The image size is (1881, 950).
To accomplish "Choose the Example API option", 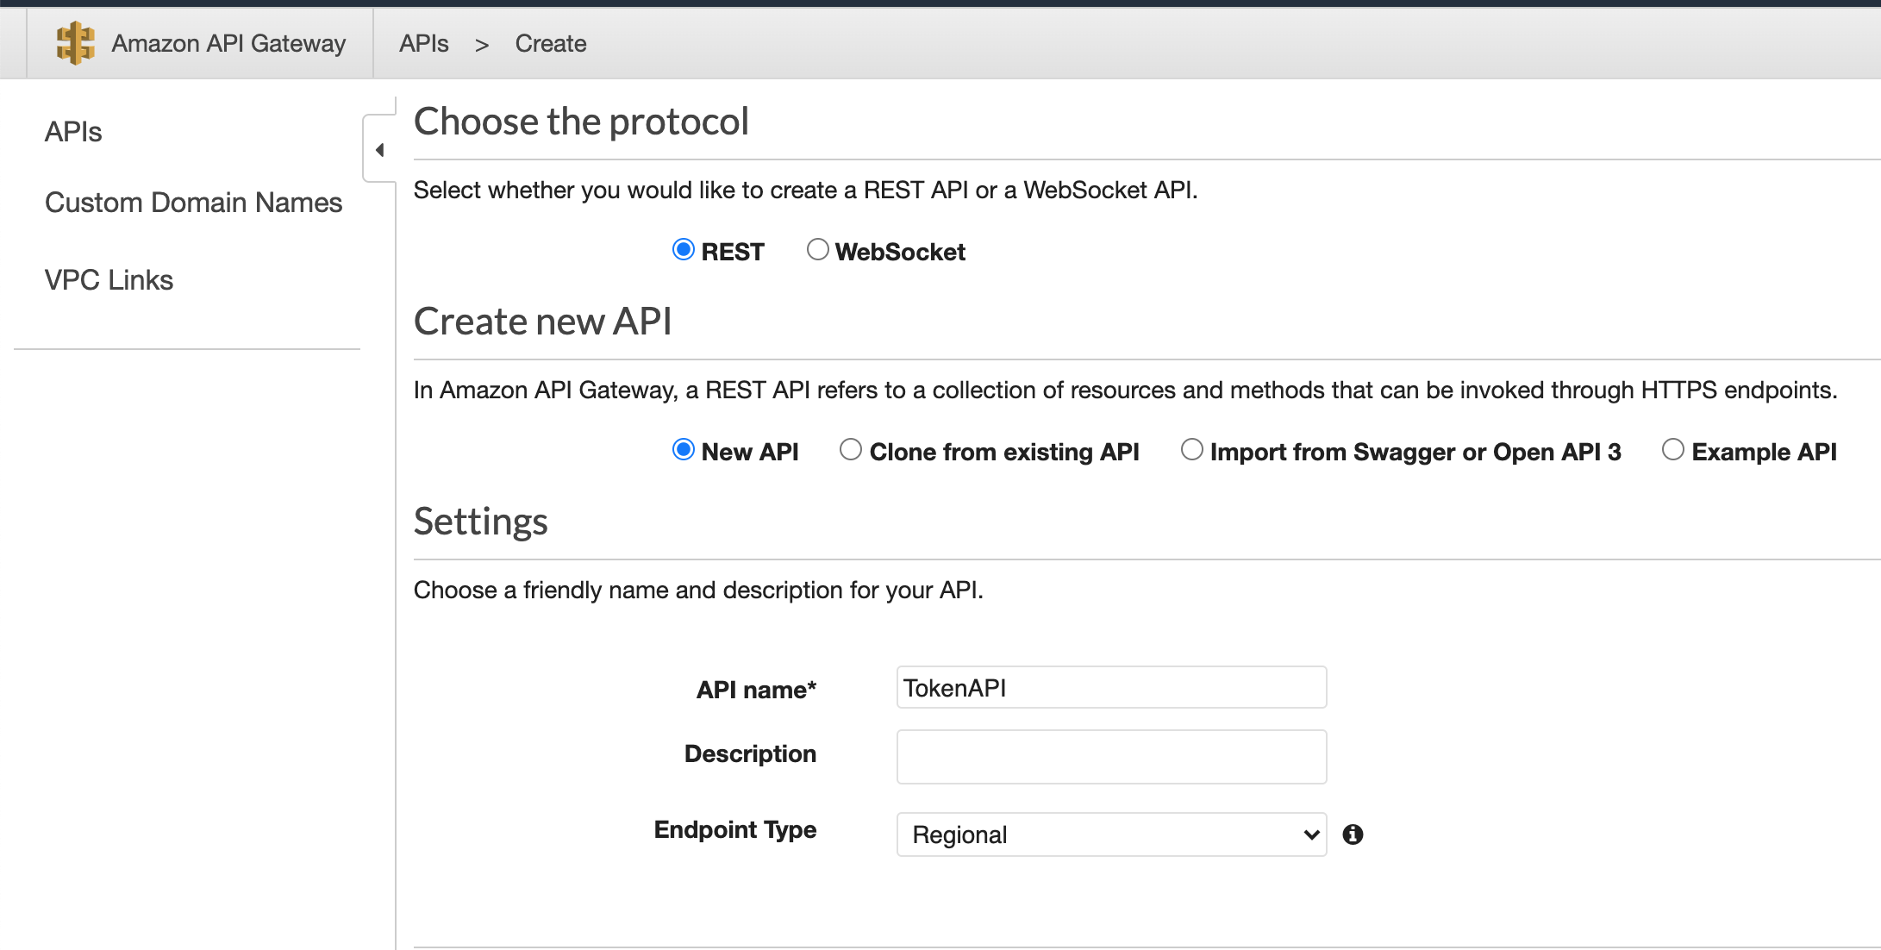I will (1674, 449).
